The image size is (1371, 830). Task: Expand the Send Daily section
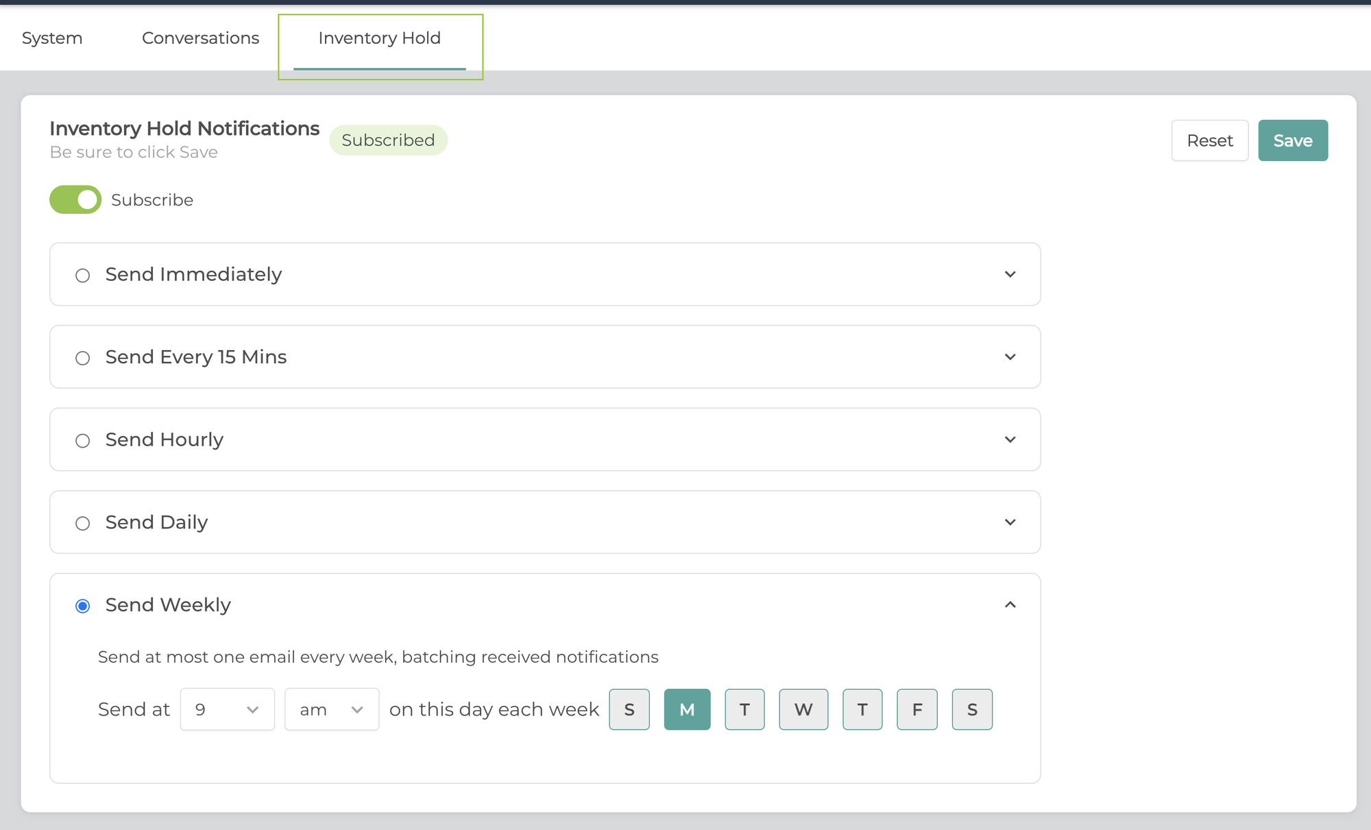(1010, 522)
